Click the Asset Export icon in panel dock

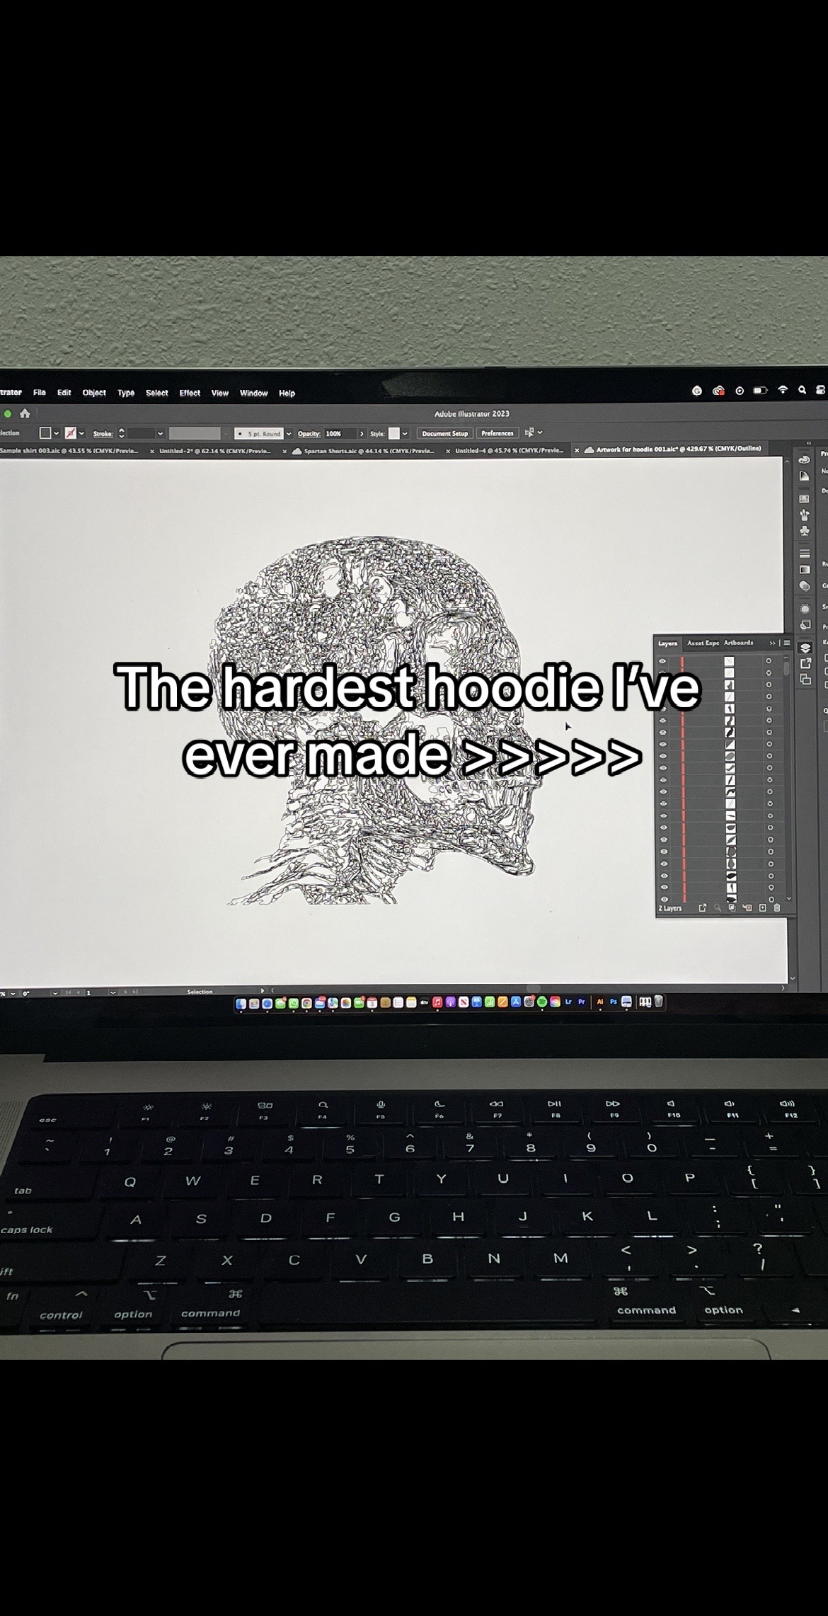[805, 663]
